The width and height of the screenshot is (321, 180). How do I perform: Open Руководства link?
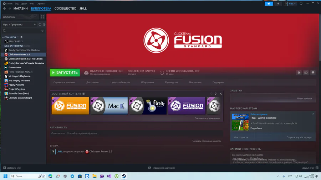click(x=172, y=82)
